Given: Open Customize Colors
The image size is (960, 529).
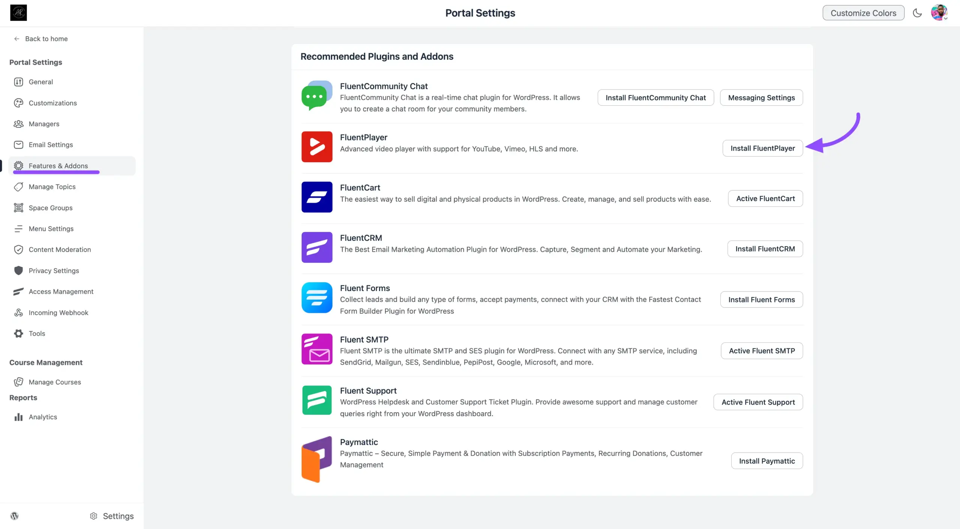Looking at the screenshot, I should (863, 13).
